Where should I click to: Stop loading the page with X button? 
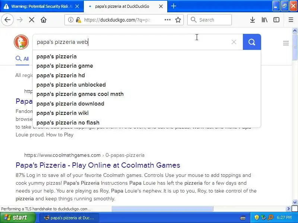click(x=32, y=20)
